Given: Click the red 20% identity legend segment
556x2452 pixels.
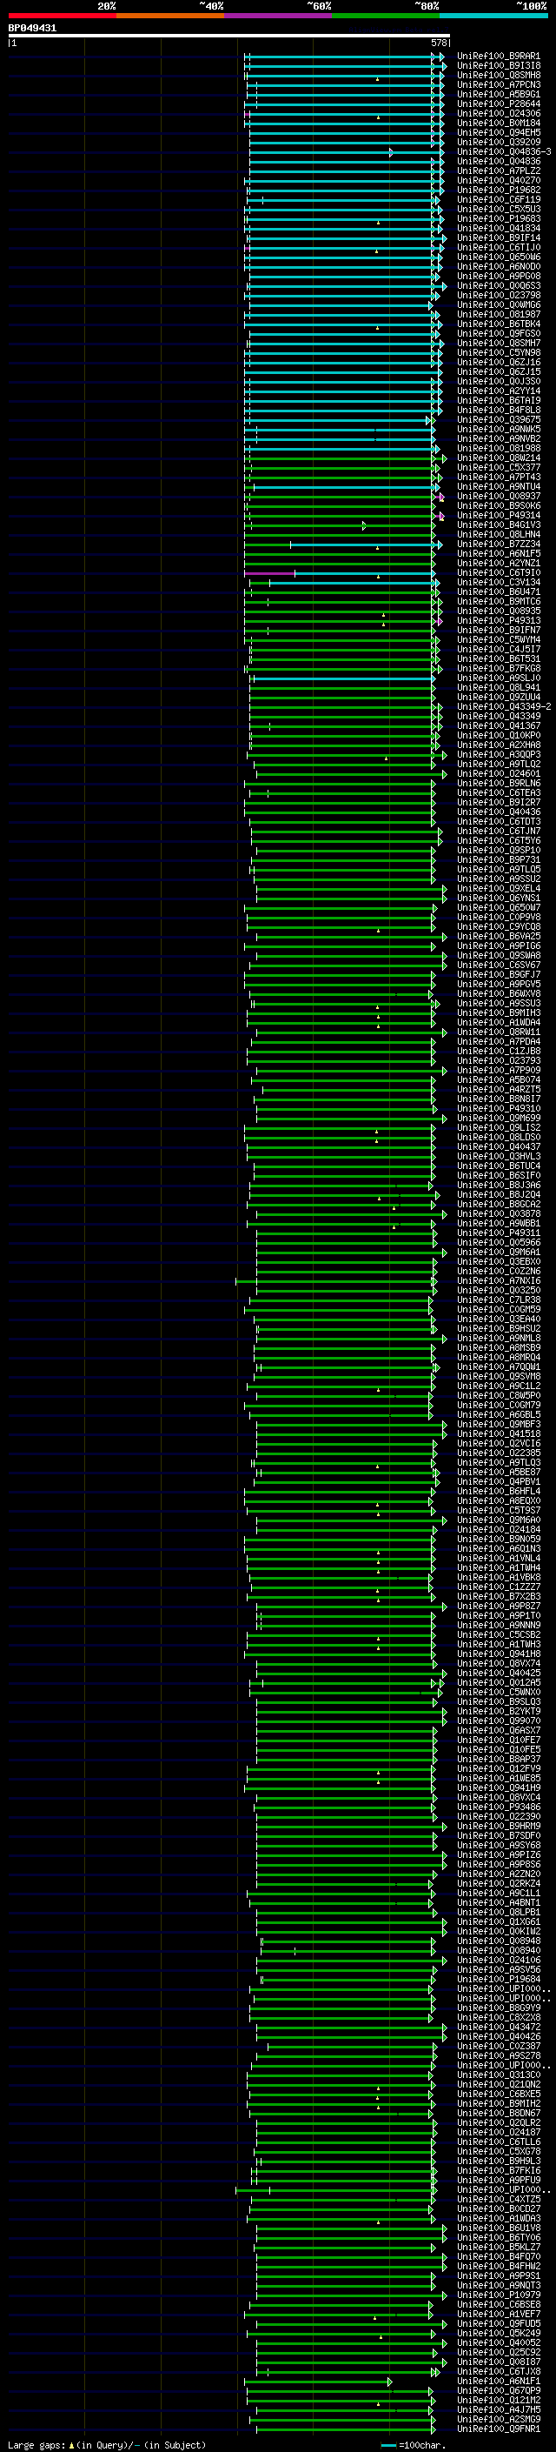Looking at the screenshot, I should (63, 16).
